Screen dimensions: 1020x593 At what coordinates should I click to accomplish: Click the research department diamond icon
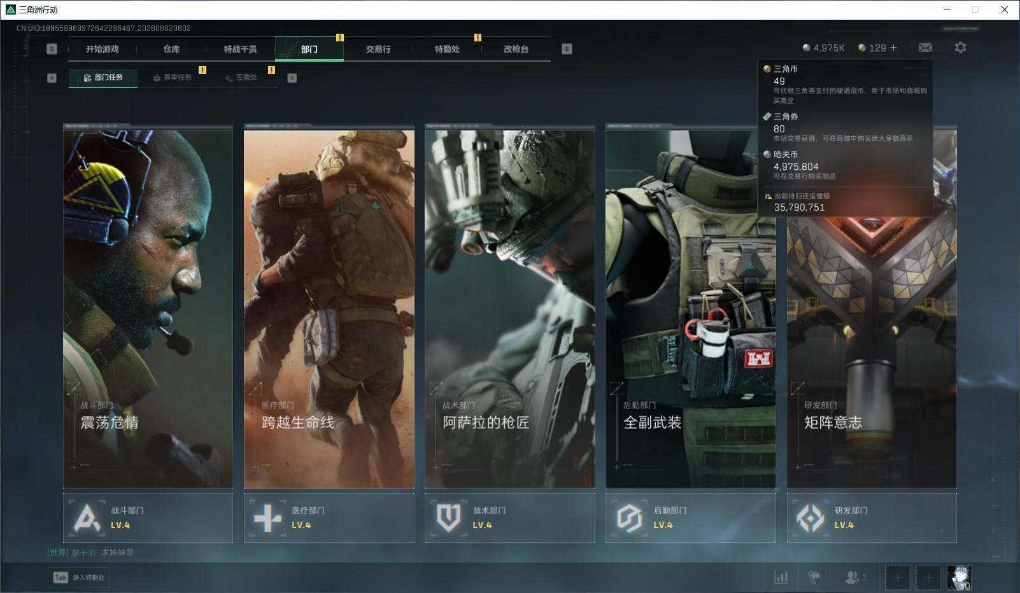click(x=810, y=518)
